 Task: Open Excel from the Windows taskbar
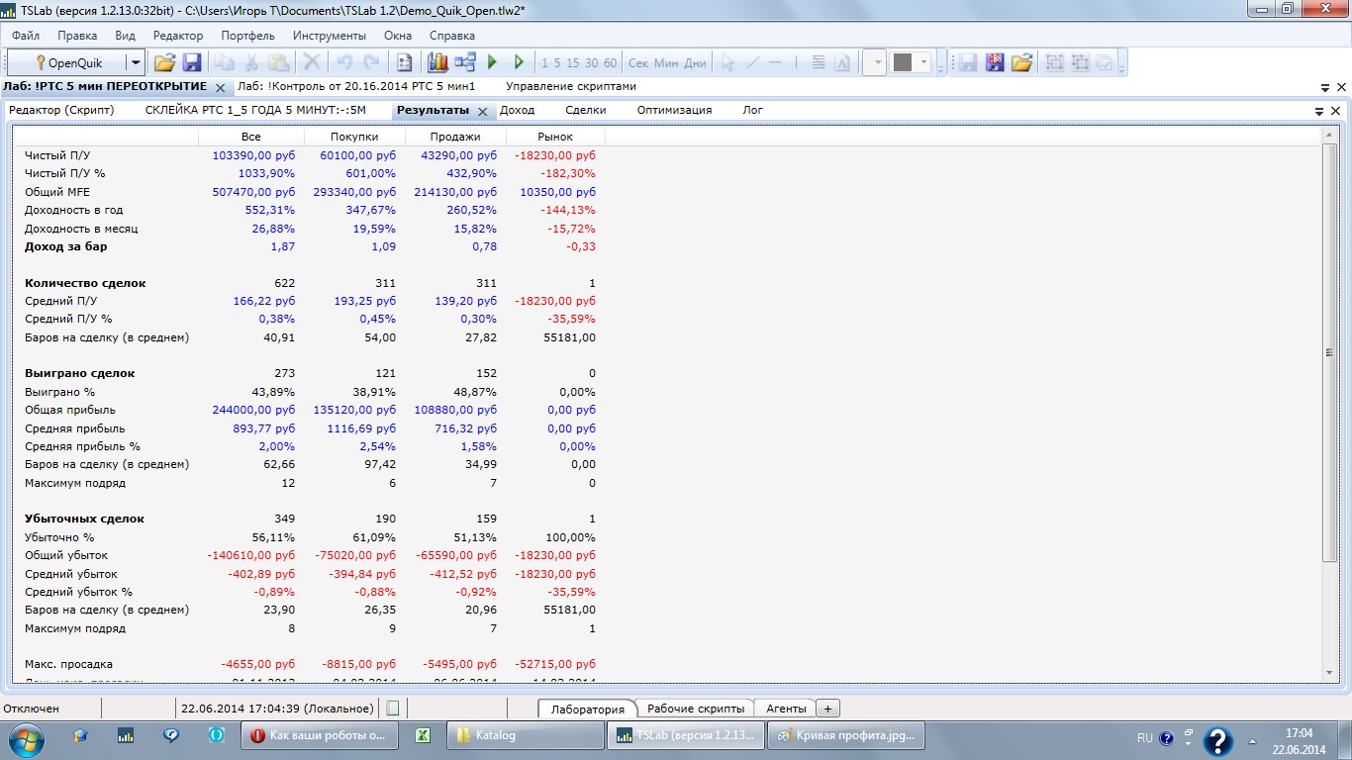point(422,736)
